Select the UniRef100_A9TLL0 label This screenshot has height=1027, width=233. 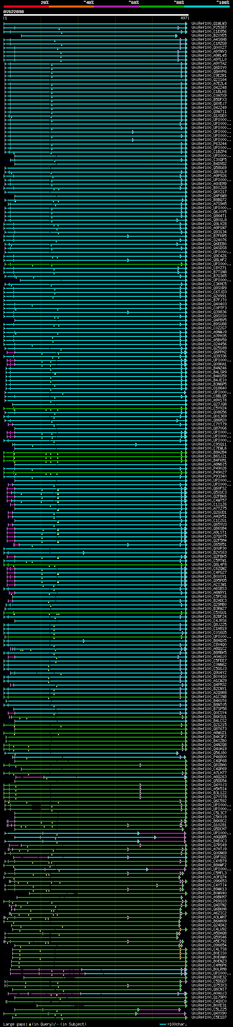209,59
